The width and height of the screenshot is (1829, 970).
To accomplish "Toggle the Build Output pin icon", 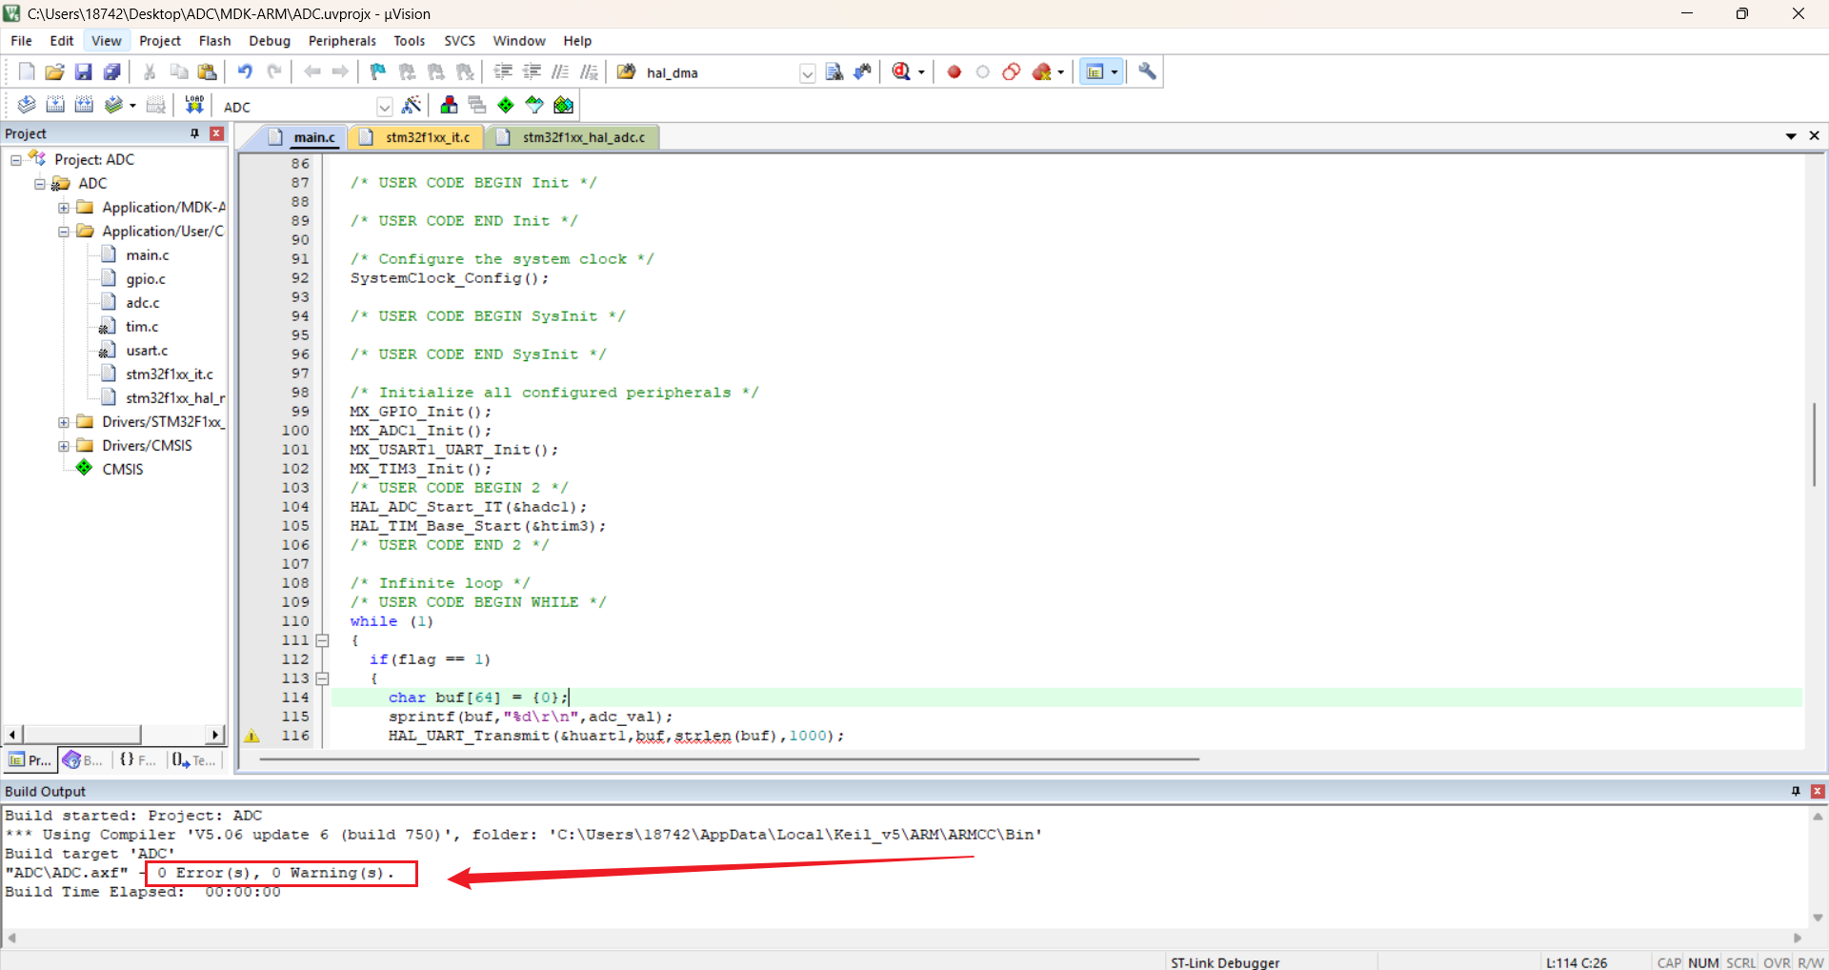I will coord(1796,791).
